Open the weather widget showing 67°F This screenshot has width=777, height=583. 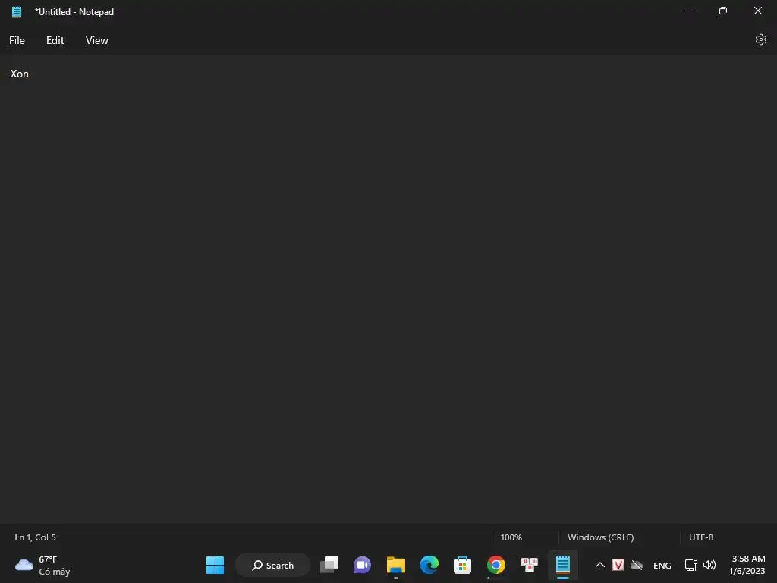tap(42, 565)
